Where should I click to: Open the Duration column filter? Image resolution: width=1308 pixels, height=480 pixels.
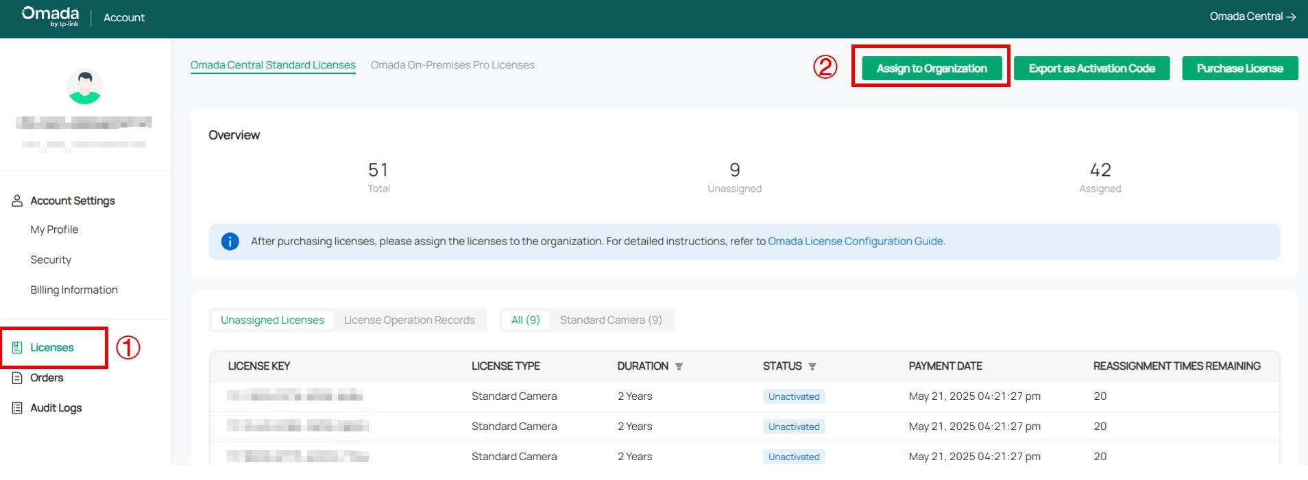(x=679, y=366)
